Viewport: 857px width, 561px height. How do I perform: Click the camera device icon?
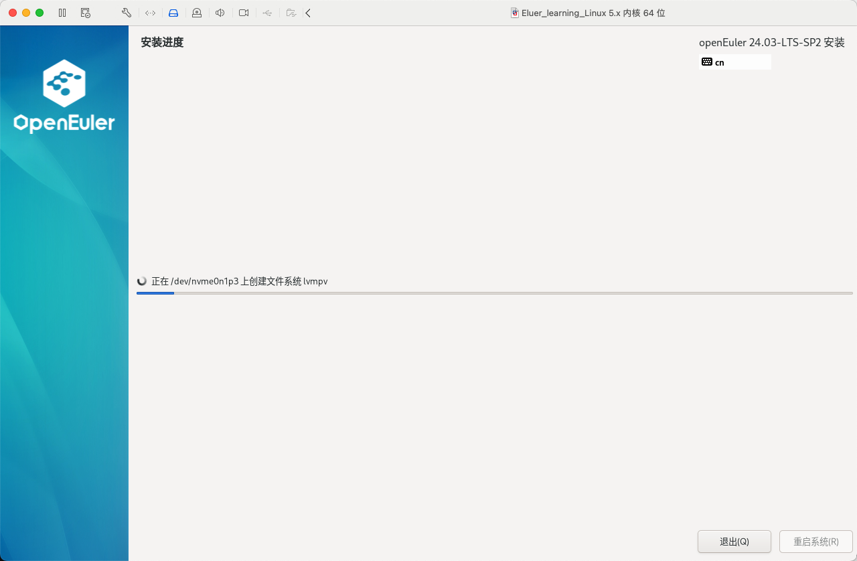point(244,13)
